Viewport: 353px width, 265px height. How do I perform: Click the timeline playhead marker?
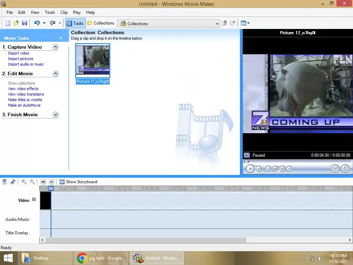coord(51,188)
